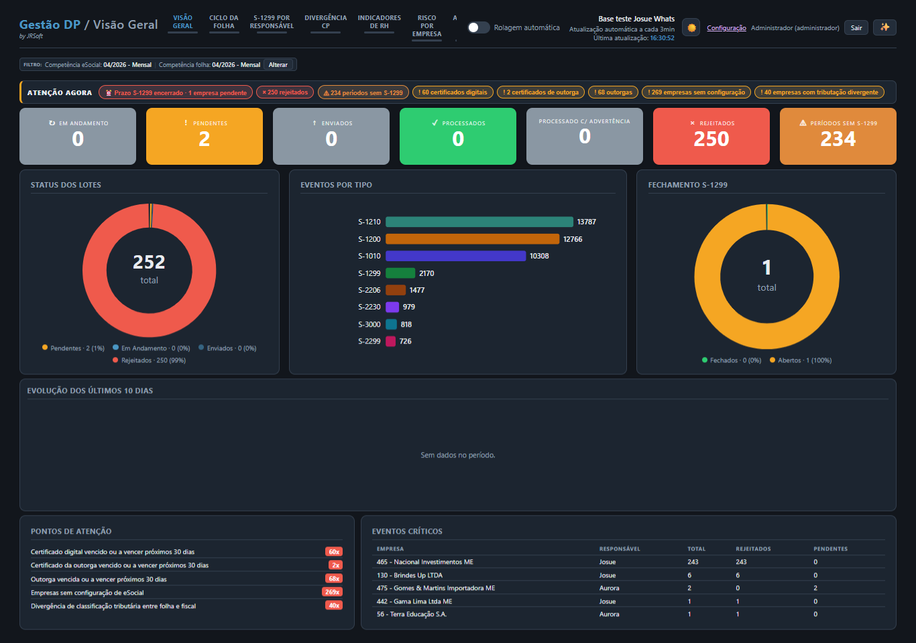Select the '465 - Nacional Investimentos ME' row
The image size is (916, 643).
pyautogui.click(x=629, y=562)
